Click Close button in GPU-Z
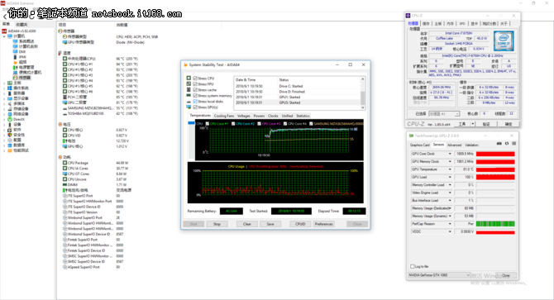Viewport: 554px width, 300px height. point(506,275)
